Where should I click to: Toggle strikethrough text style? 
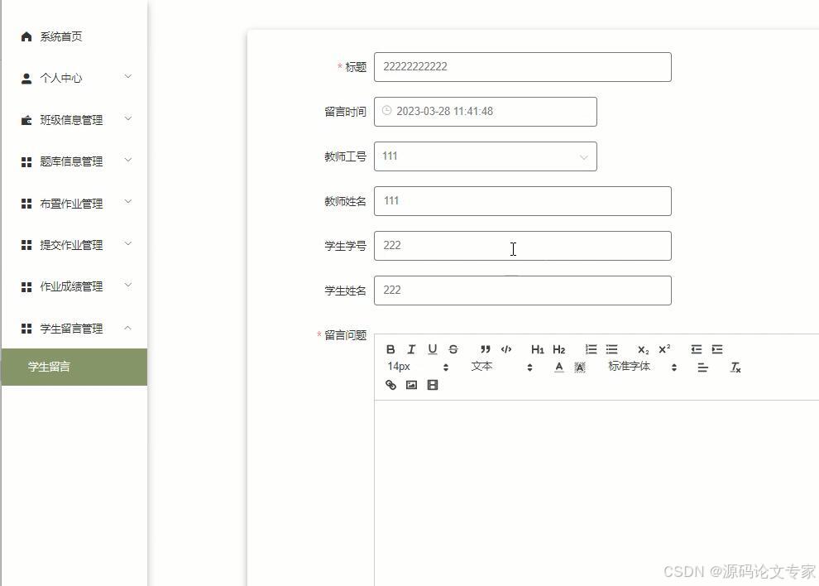453,348
